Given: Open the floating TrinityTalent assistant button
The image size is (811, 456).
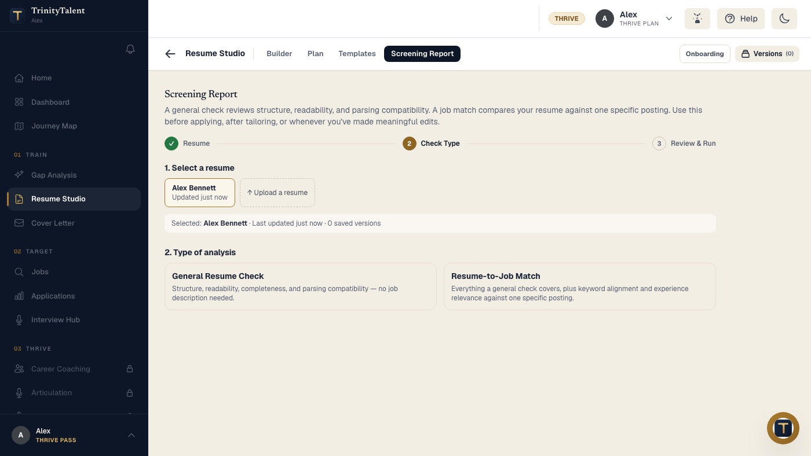Looking at the screenshot, I should click(x=783, y=428).
